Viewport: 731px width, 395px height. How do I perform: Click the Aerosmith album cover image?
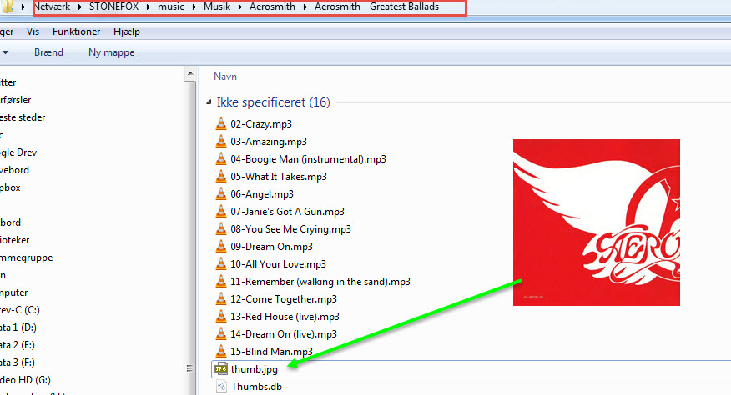597,222
